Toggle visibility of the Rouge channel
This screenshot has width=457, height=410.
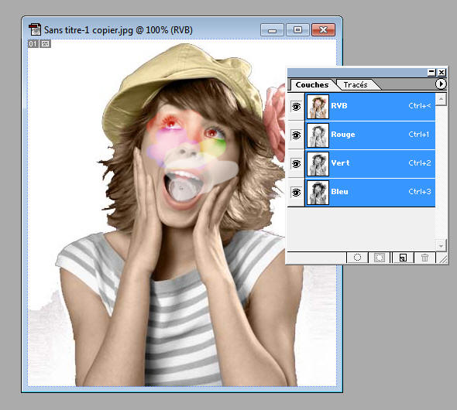(296, 135)
